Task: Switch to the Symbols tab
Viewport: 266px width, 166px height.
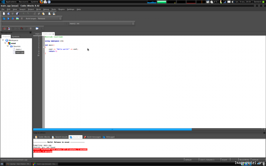Action: (16, 37)
